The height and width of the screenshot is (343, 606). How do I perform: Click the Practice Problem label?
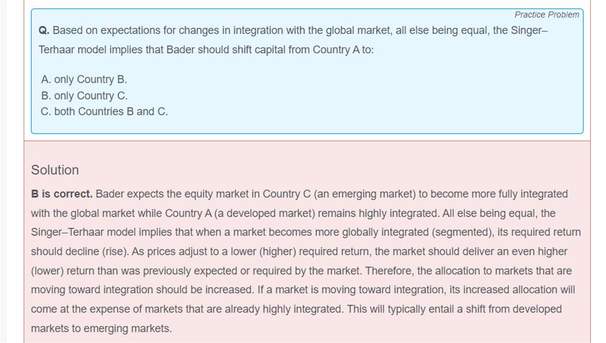point(546,15)
